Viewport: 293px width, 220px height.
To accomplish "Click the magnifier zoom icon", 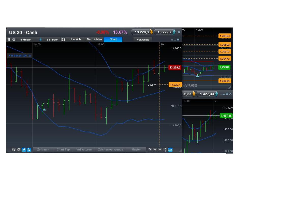I will tap(150, 150).
